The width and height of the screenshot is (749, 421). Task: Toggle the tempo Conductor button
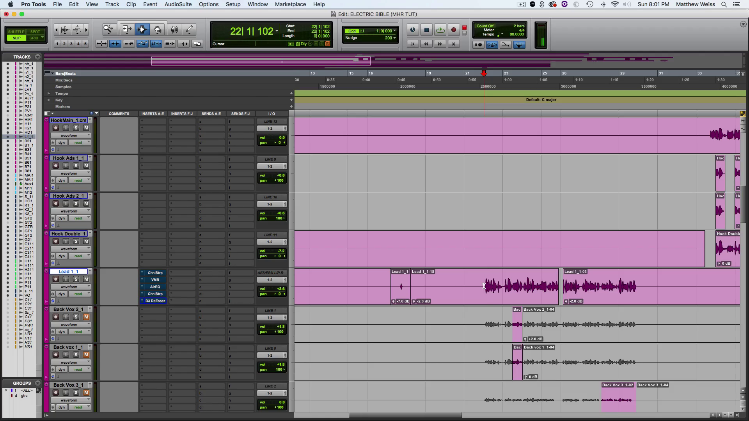pos(519,45)
